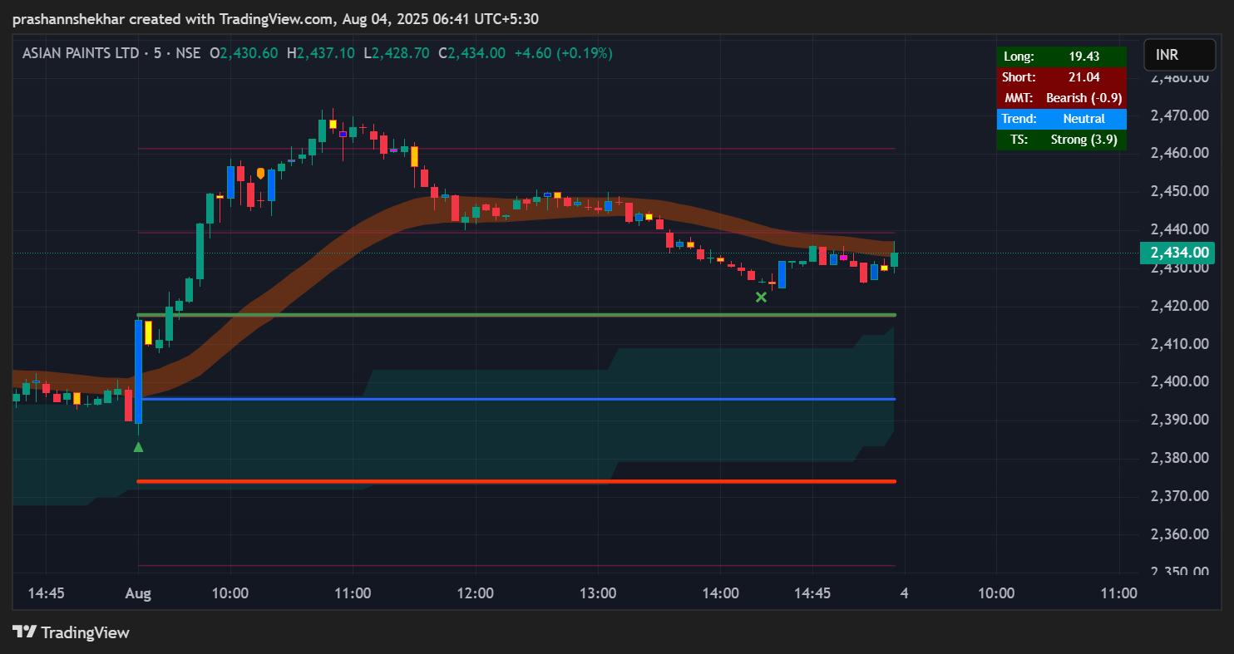This screenshot has width=1234, height=654.
Task: Select the red horizontal stop line
Action: pyautogui.click(x=516, y=481)
